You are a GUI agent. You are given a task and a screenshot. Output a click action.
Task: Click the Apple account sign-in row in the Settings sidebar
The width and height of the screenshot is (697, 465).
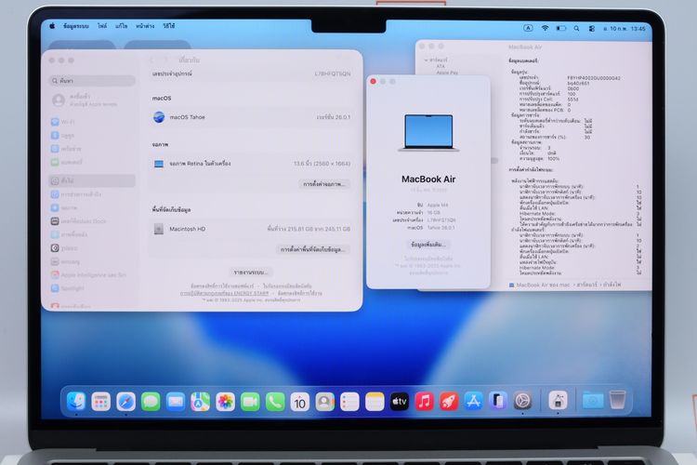(x=92, y=100)
